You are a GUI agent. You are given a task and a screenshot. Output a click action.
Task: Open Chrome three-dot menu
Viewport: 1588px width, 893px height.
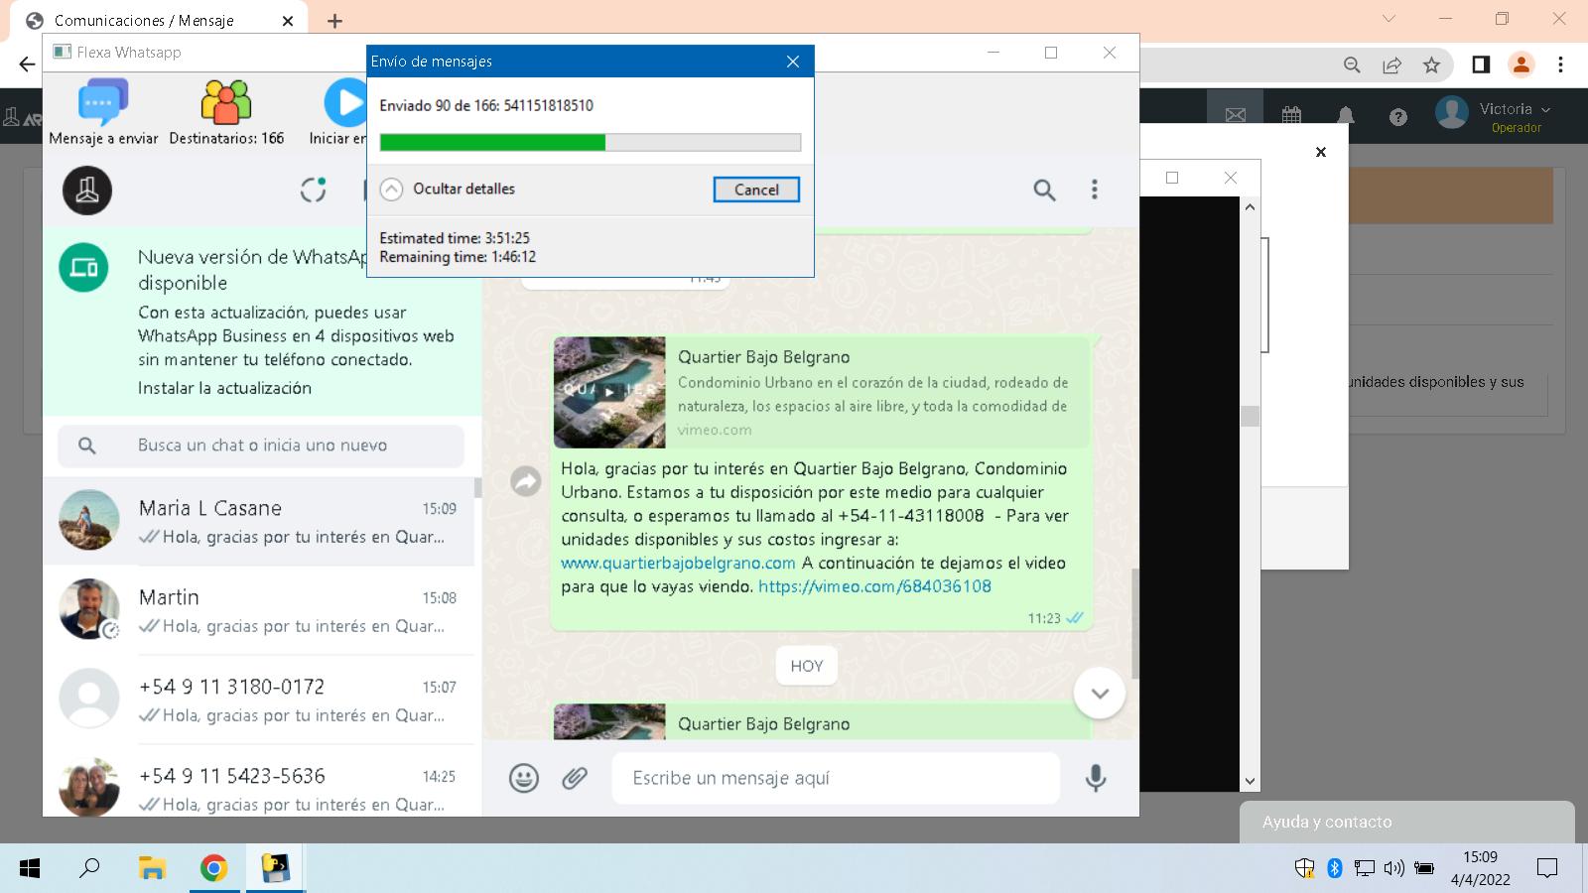(x=1560, y=64)
